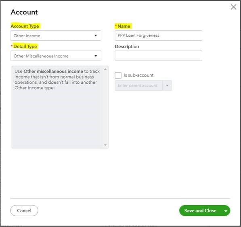The width and height of the screenshot is (241, 227).
Task: Click the Is sub-account label text
Action: 138,75
